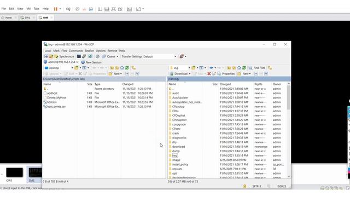
Task: Refresh the local panel
Action: tap(127, 68)
